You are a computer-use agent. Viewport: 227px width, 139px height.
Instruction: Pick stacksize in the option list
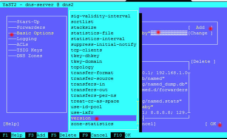point(104,27)
